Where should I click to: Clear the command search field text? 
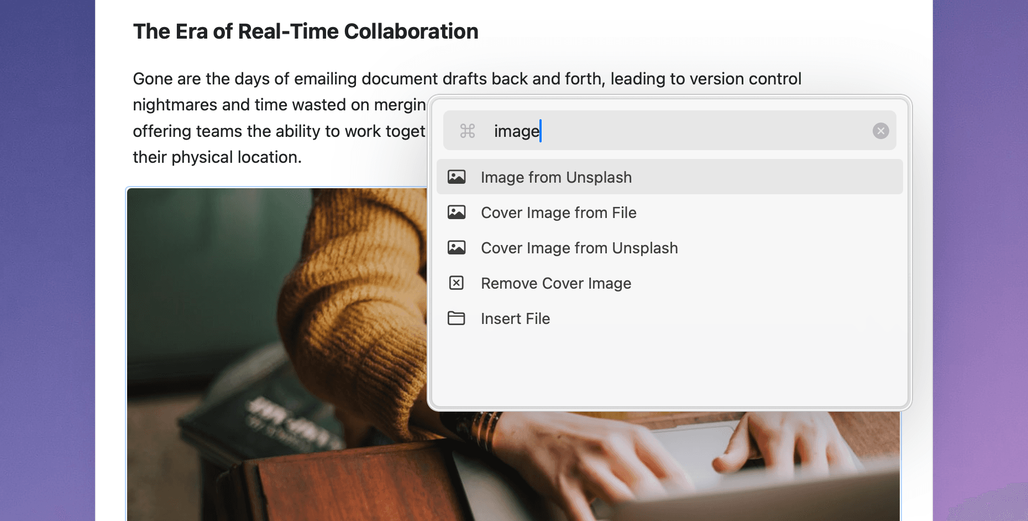coord(880,131)
